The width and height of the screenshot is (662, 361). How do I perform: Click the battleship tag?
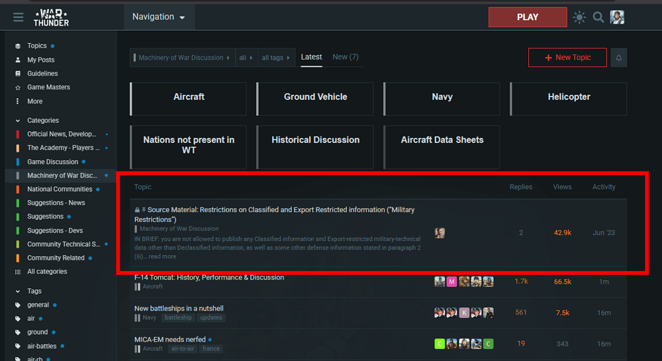pyautogui.click(x=178, y=317)
